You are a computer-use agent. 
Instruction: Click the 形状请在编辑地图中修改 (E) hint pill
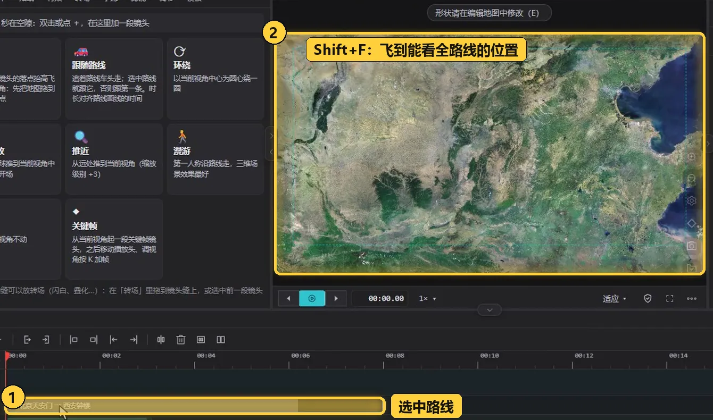tap(489, 13)
